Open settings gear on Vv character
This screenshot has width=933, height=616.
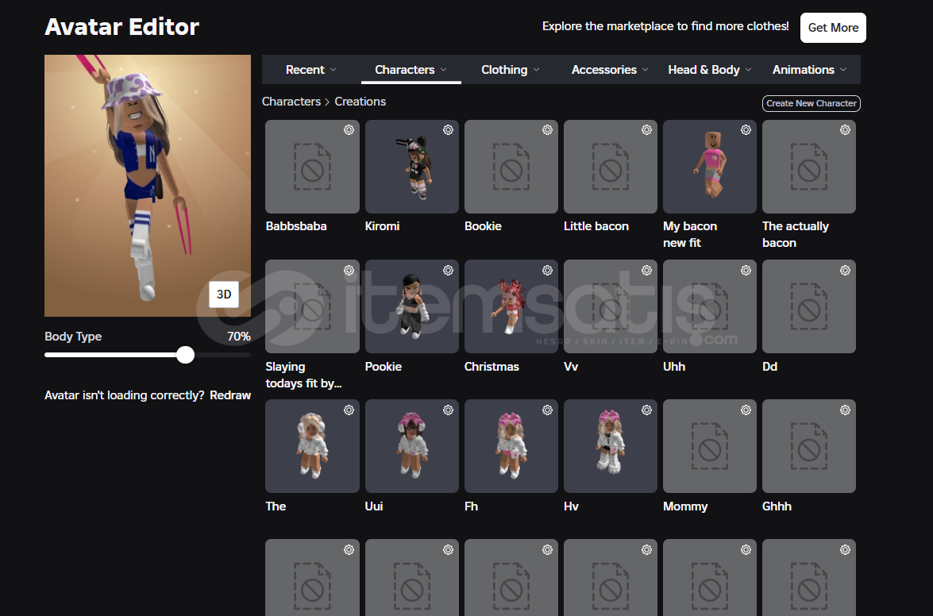click(x=647, y=270)
